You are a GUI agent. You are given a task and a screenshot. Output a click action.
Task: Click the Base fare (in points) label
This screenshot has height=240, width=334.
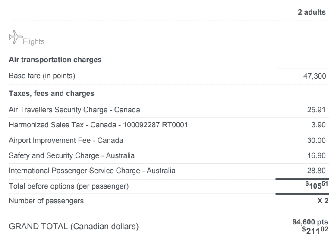coord(42,76)
